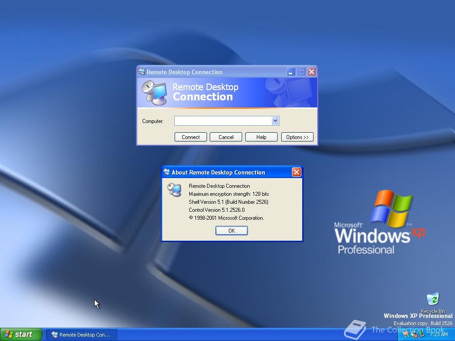This screenshot has width=455, height=341.
Task: Click the satellite dish banner icon
Action: (154, 93)
